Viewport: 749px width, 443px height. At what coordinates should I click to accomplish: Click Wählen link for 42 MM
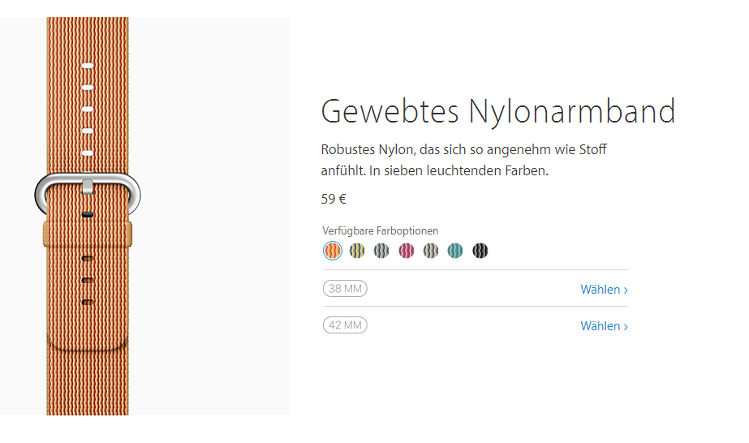[605, 326]
